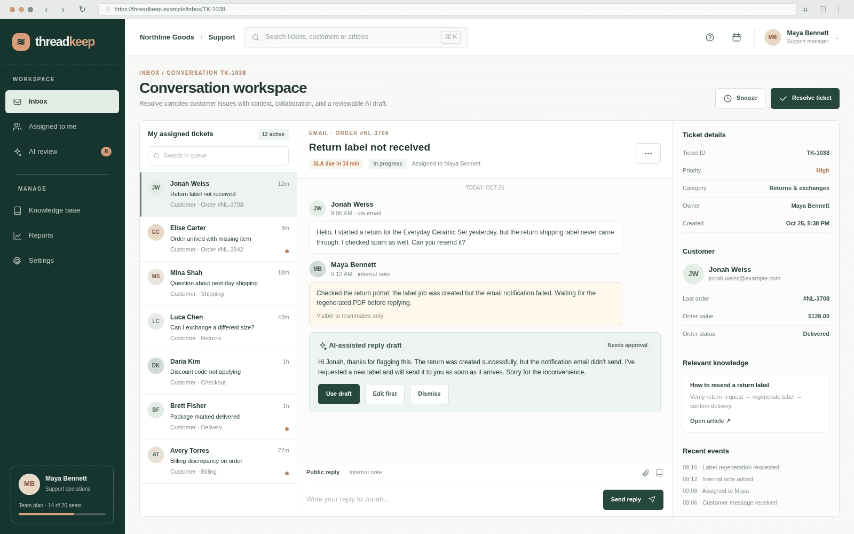The width and height of the screenshot is (854, 534).
Task: Select Elise Carter's missing item ticket
Action: point(218,239)
